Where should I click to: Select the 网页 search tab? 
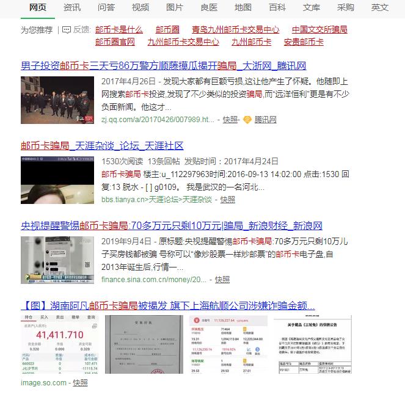coord(38,7)
